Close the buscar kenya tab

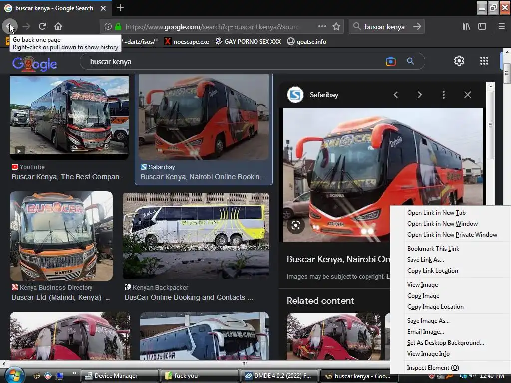[x=103, y=8]
